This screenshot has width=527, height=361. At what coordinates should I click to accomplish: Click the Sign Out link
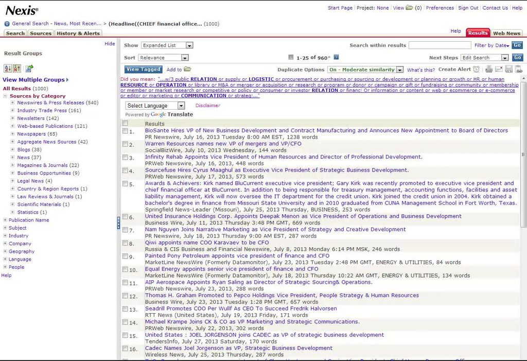pyautogui.click(x=468, y=8)
